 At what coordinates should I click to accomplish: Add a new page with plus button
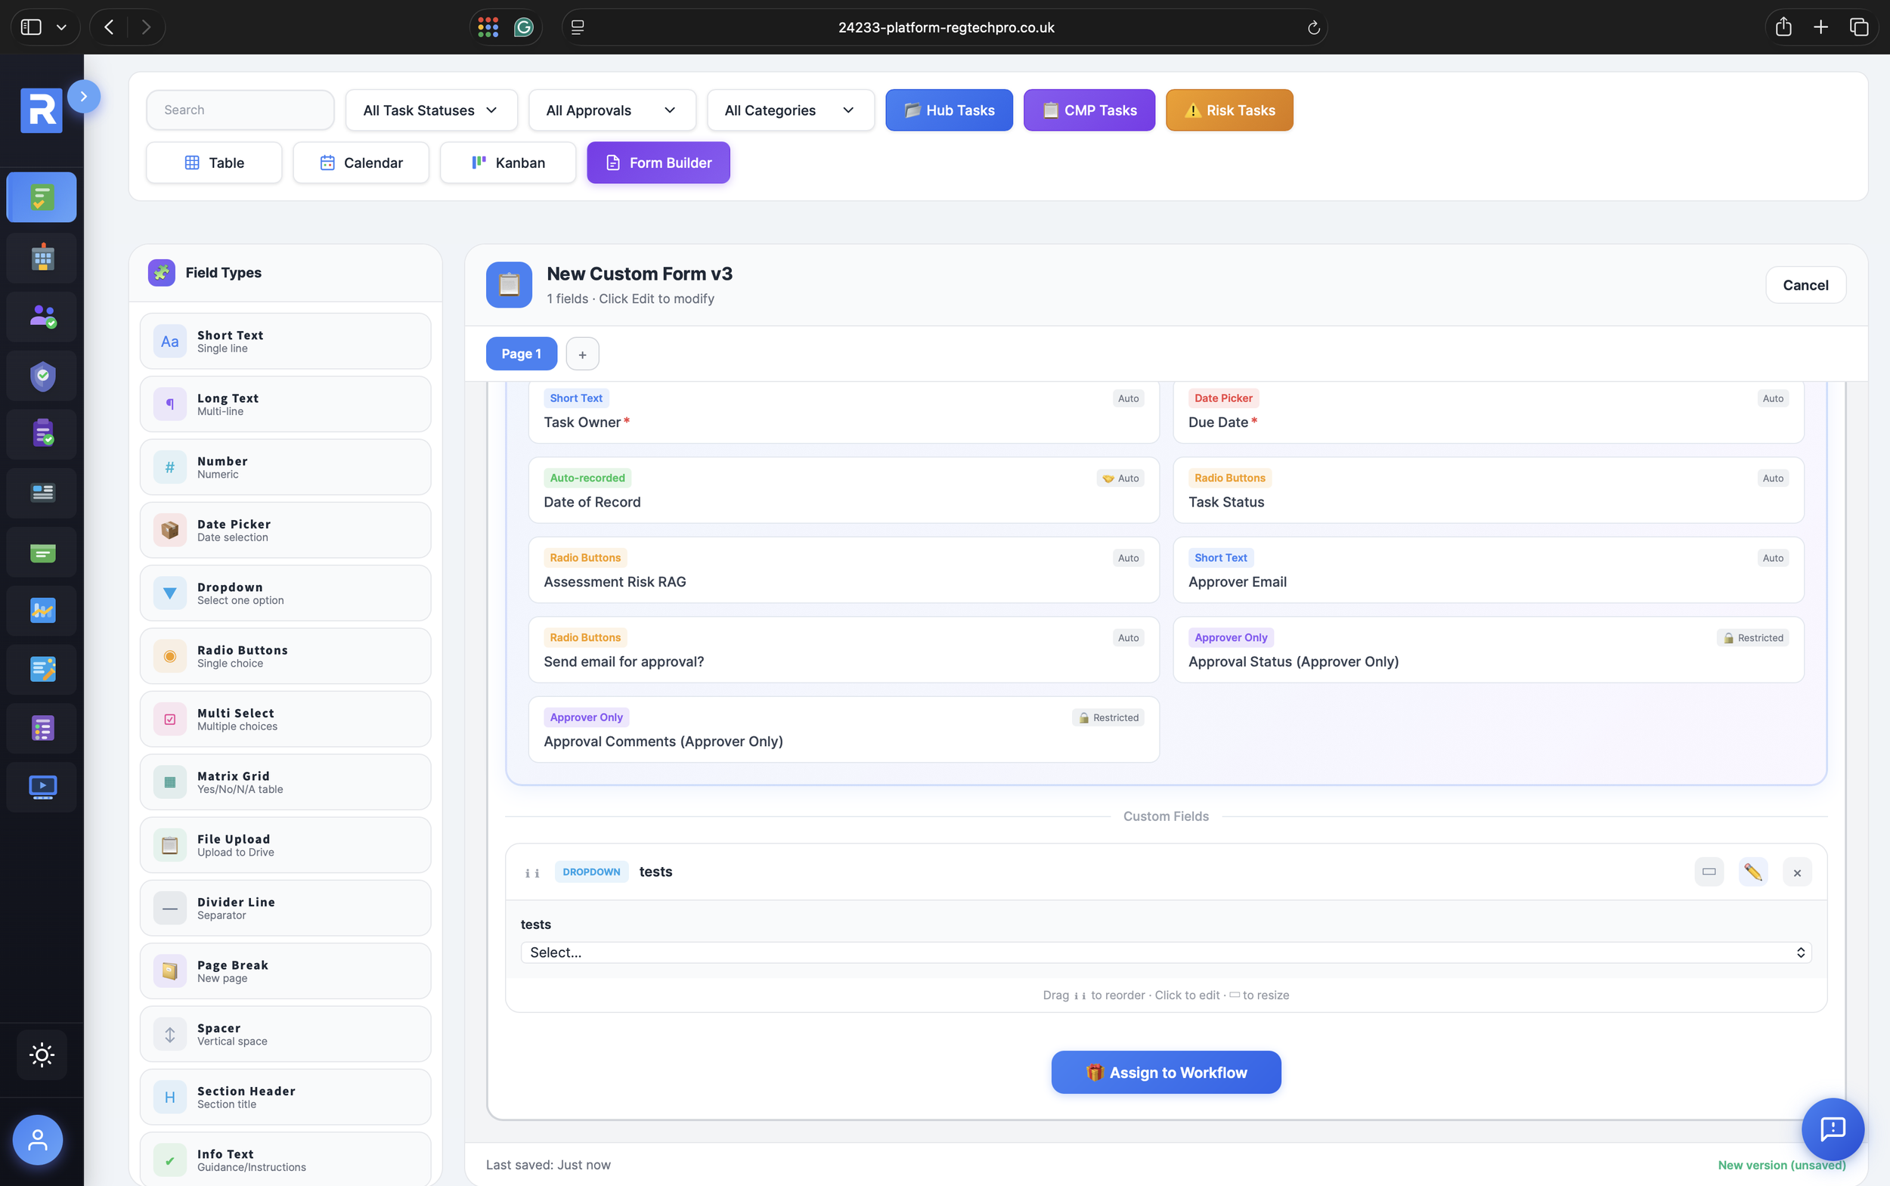click(582, 355)
